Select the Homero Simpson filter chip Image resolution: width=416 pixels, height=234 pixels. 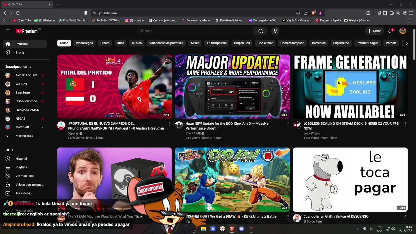point(292,43)
